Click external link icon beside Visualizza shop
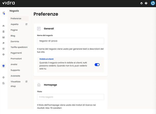Screen dimensions: 156x114 pos(26,81)
